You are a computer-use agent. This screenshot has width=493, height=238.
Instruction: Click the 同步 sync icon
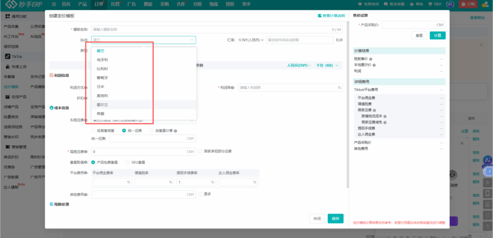(x=430, y=4)
